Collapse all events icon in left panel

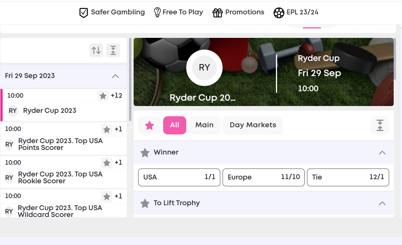pyautogui.click(x=113, y=50)
